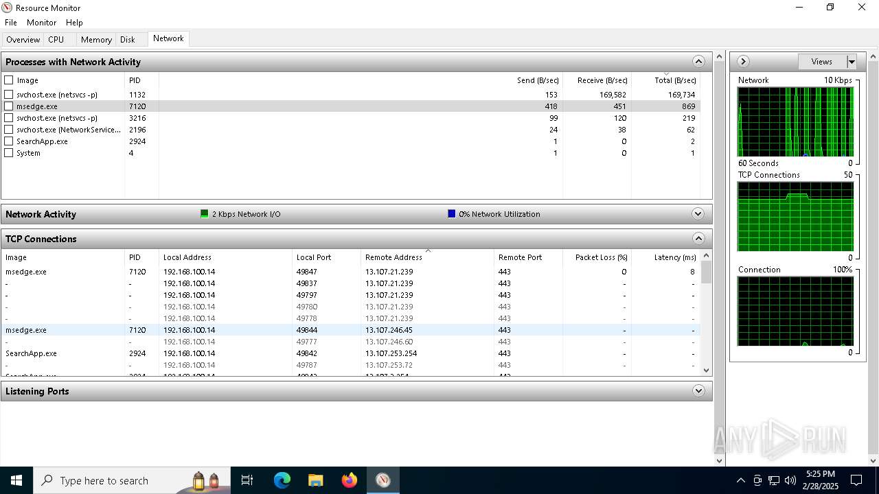Select SearchApp.exe connection to 13.107.253.254
This screenshot has width=879, height=494.
(x=350, y=353)
